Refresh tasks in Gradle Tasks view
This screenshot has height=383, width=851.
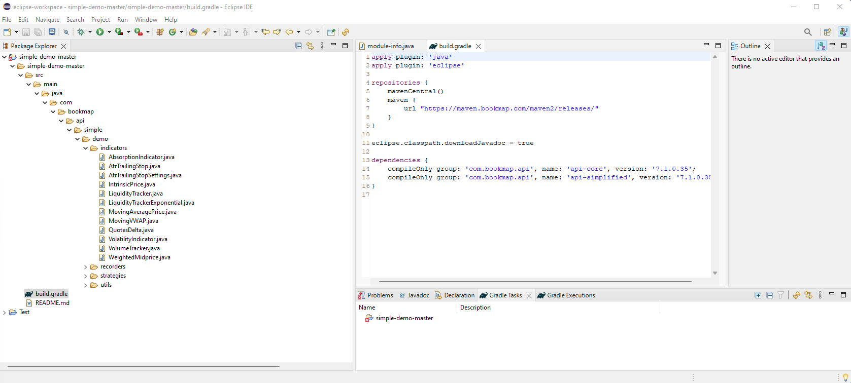pos(796,295)
